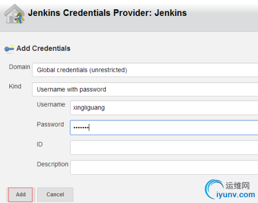The height and width of the screenshot is (203, 258).
Task: Click the ID field label
Action: pyautogui.click(x=40, y=144)
